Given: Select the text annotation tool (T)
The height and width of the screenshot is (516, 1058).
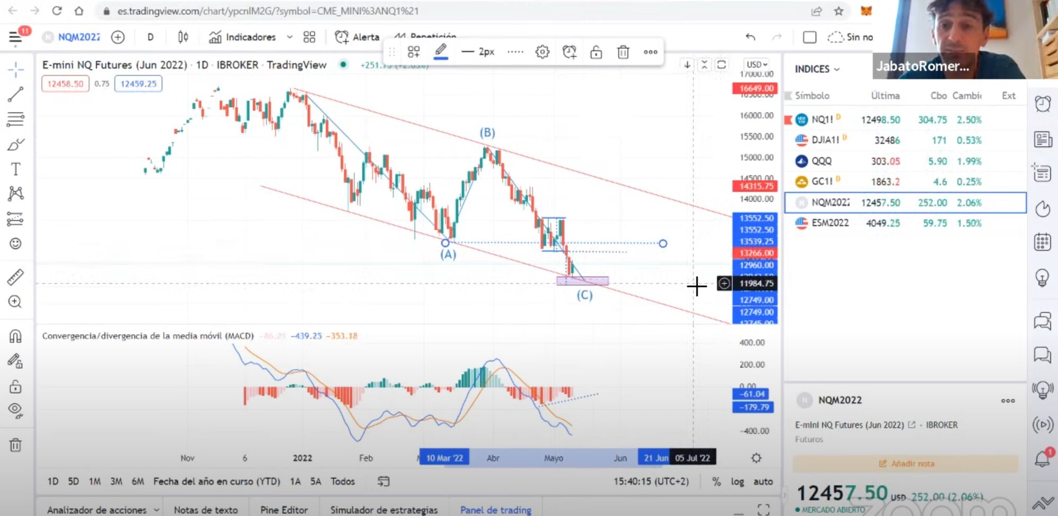Looking at the screenshot, I should 15,169.
